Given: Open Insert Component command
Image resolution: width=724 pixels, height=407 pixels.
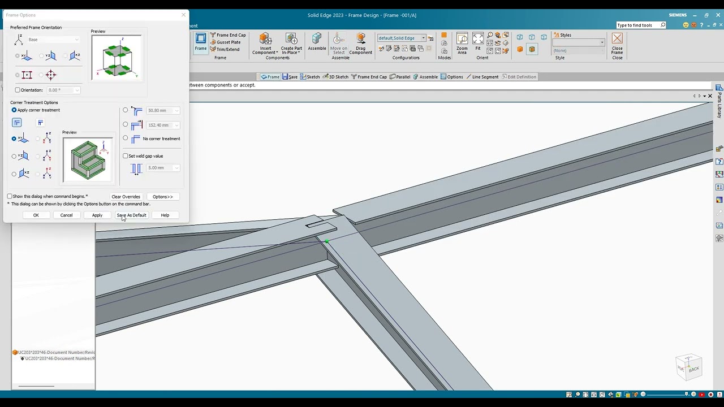Looking at the screenshot, I should [x=265, y=44].
